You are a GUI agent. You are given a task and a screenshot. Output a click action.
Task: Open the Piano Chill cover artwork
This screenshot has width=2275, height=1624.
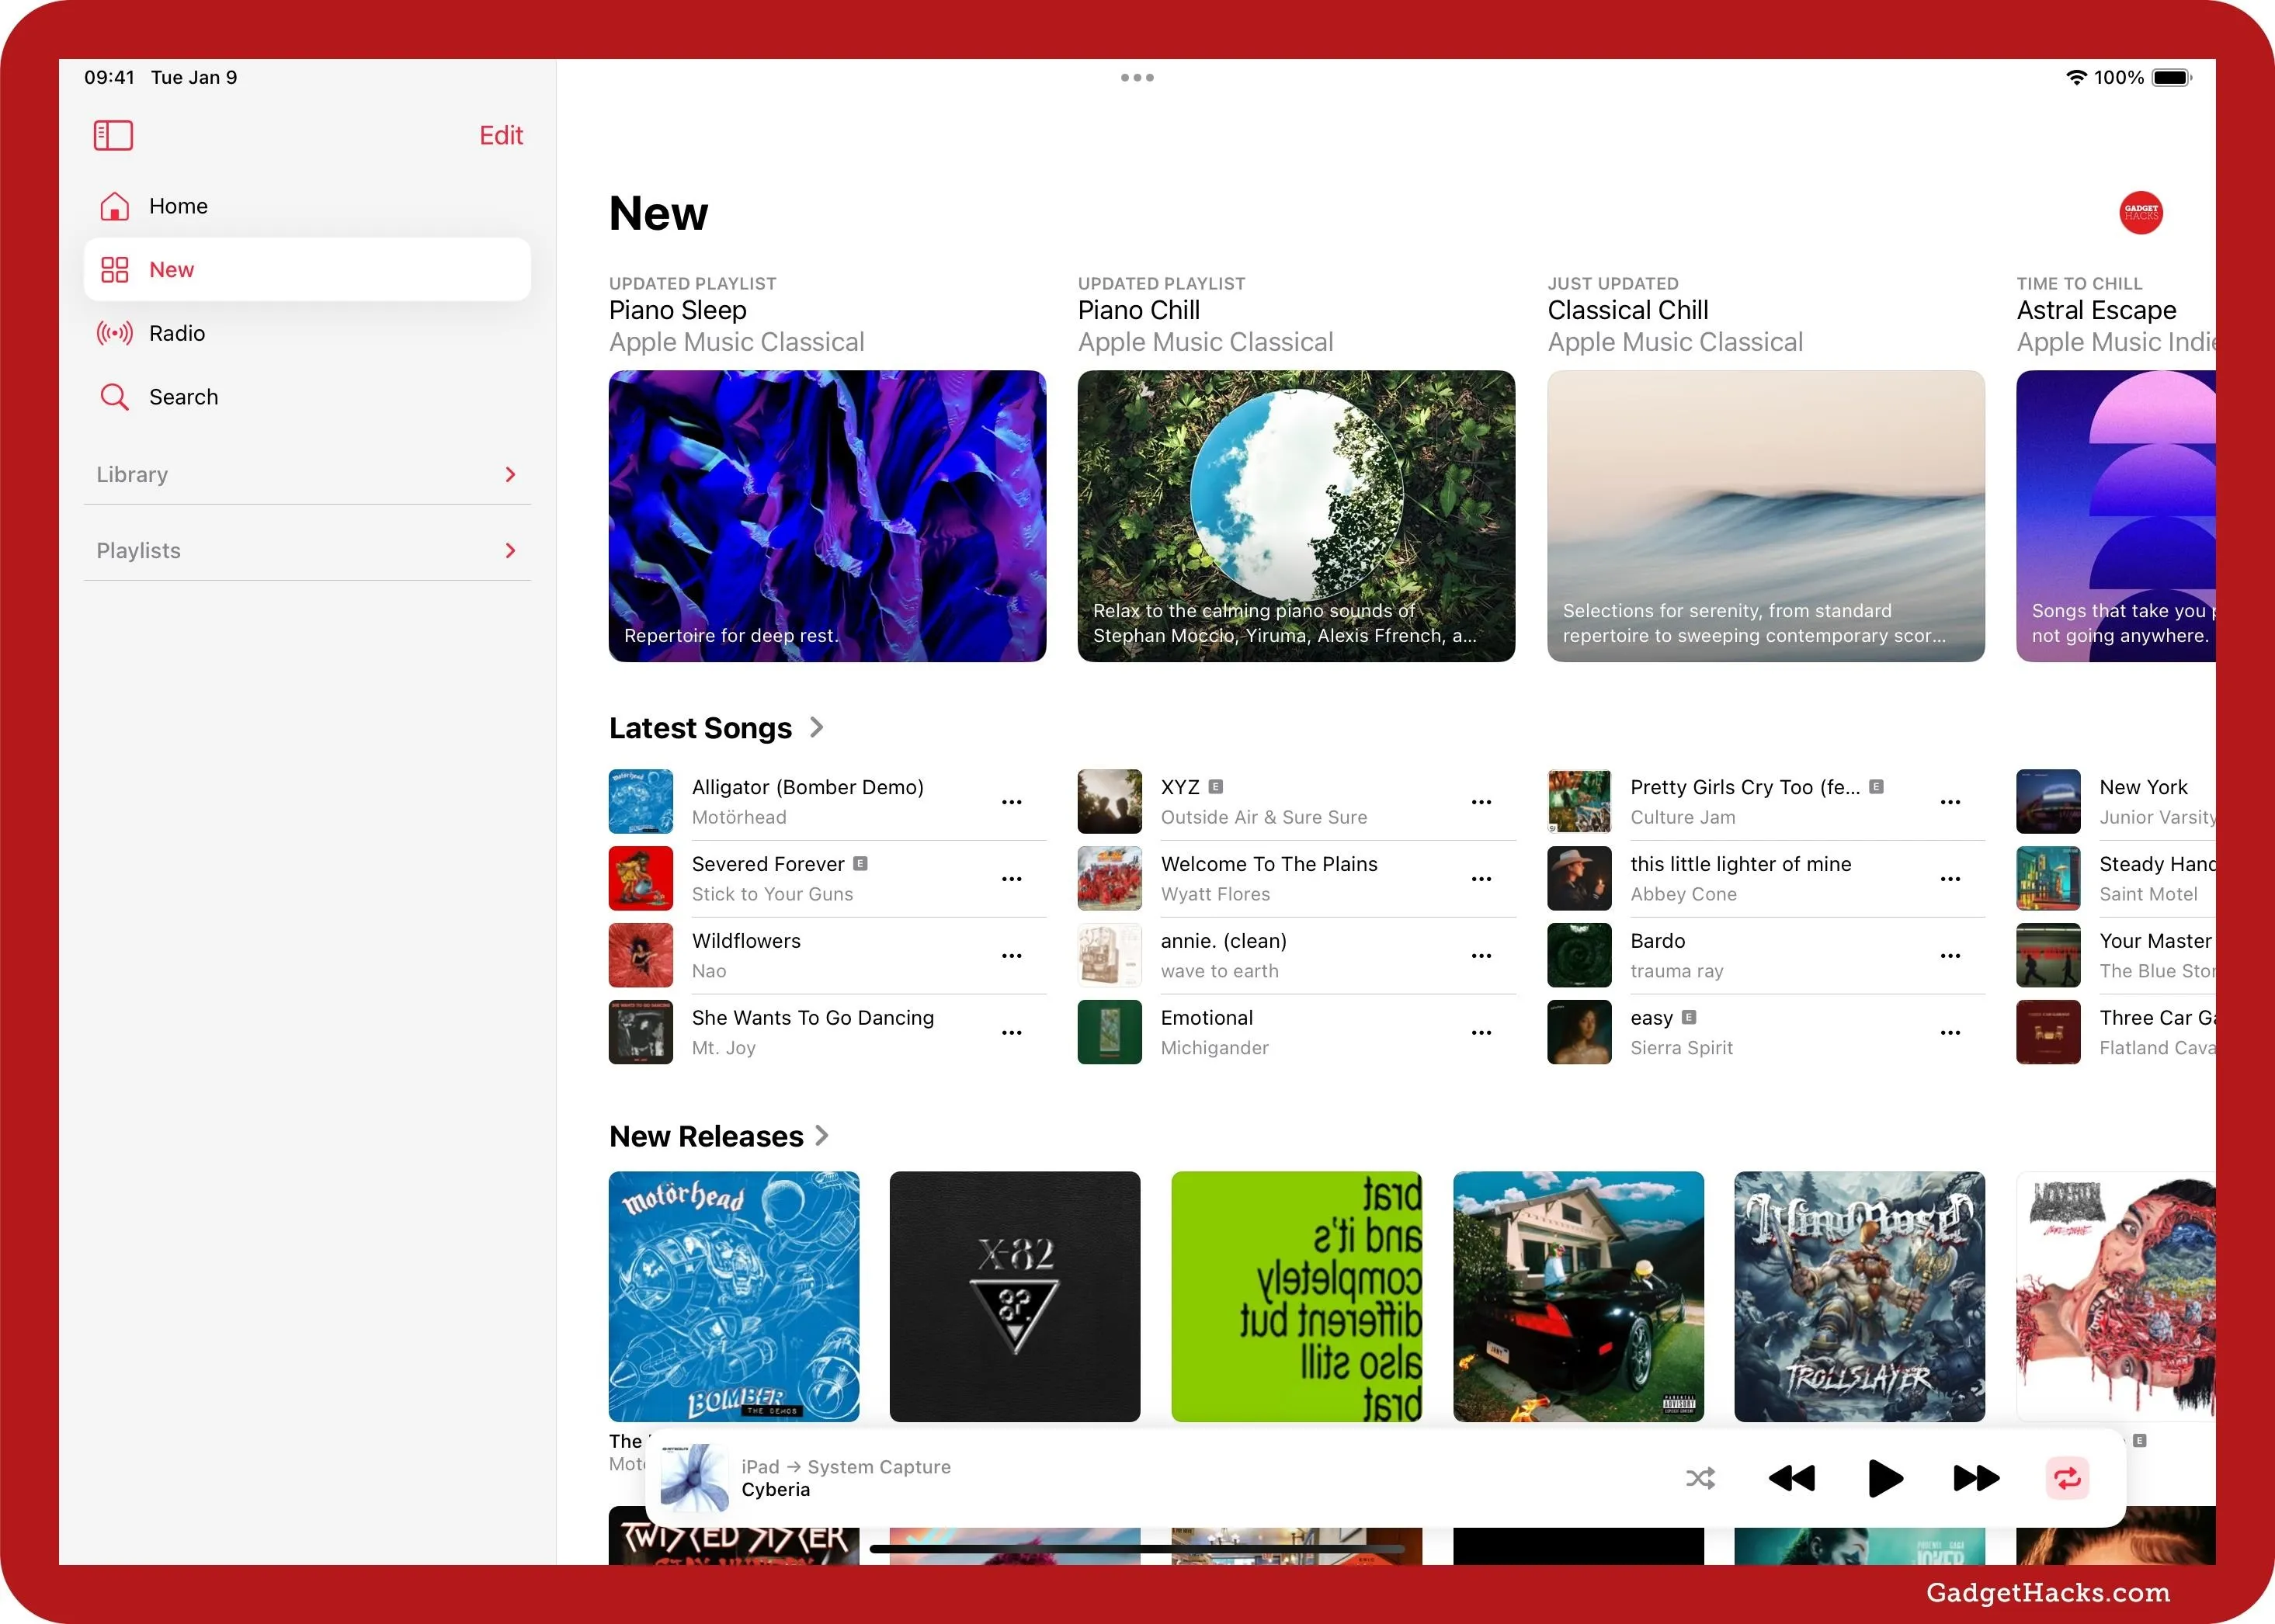[1296, 516]
